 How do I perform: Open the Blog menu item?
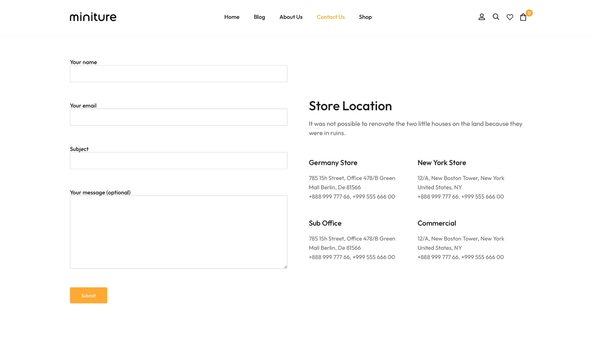(x=259, y=17)
